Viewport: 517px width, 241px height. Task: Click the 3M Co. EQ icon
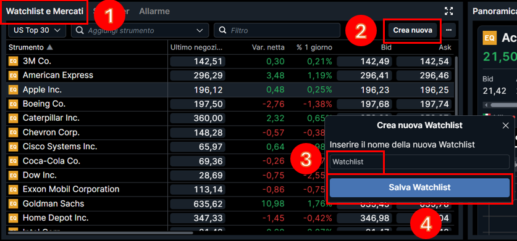[x=13, y=61]
